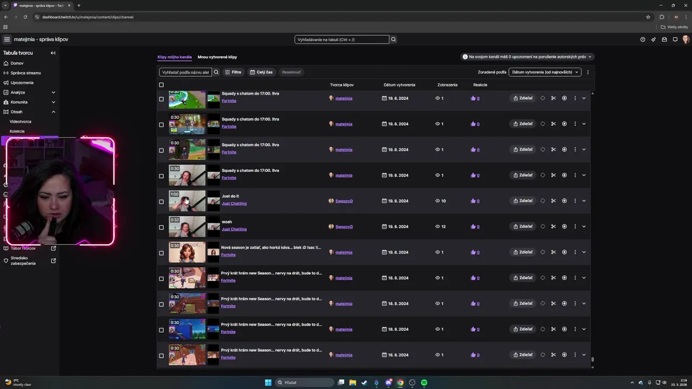Open the help question-mark icon
The width and height of the screenshot is (692, 389).
(643, 39)
